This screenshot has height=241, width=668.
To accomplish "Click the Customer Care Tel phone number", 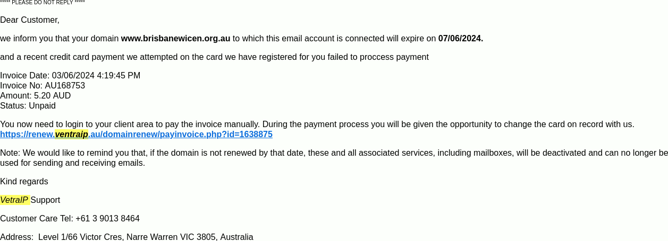I will point(107,219).
